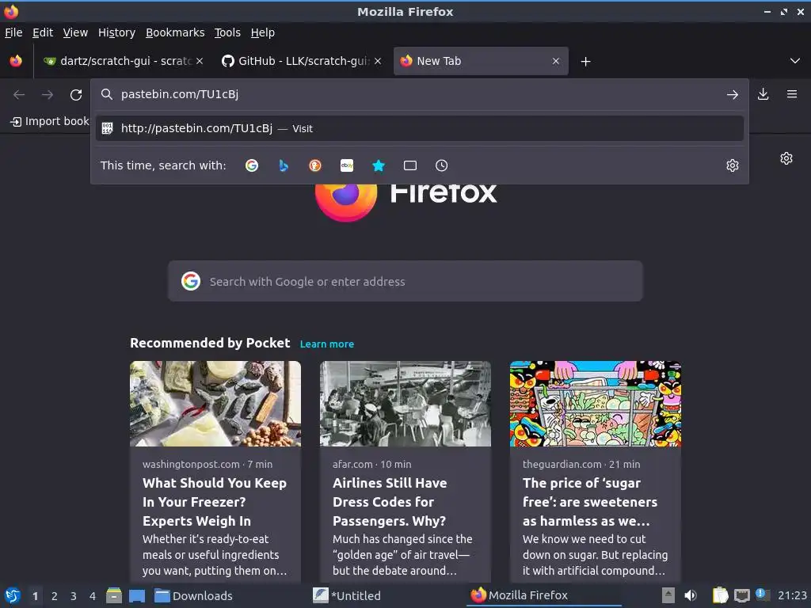Image resolution: width=811 pixels, height=608 pixels.
Task: Search open tabs via the tab icon
Action: (x=410, y=165)
